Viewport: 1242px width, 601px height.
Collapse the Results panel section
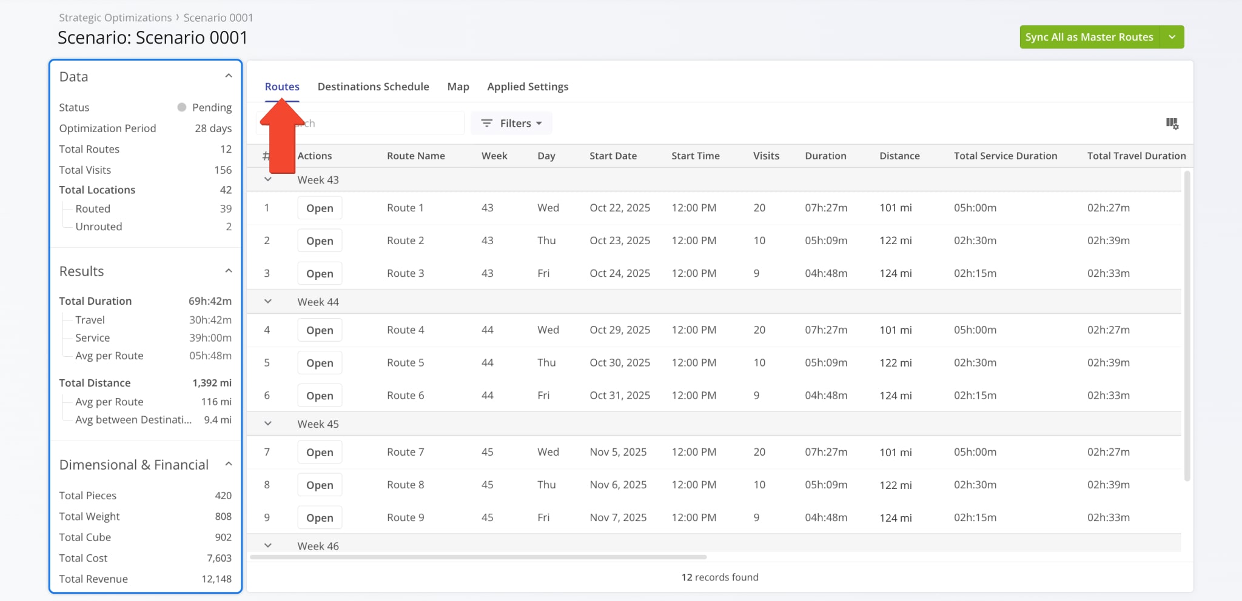[x=229, y=271]
